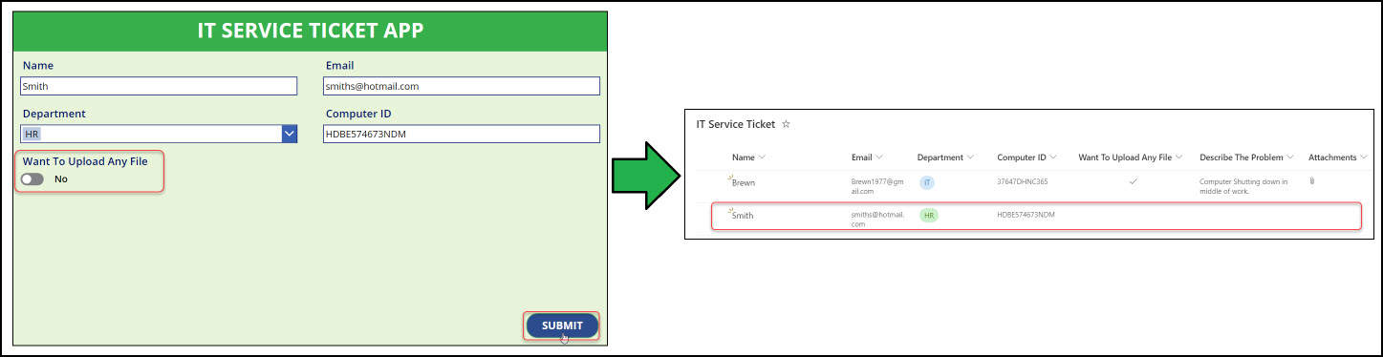
Task: Click the Name input field containing Smith
Action: [160, 86]
